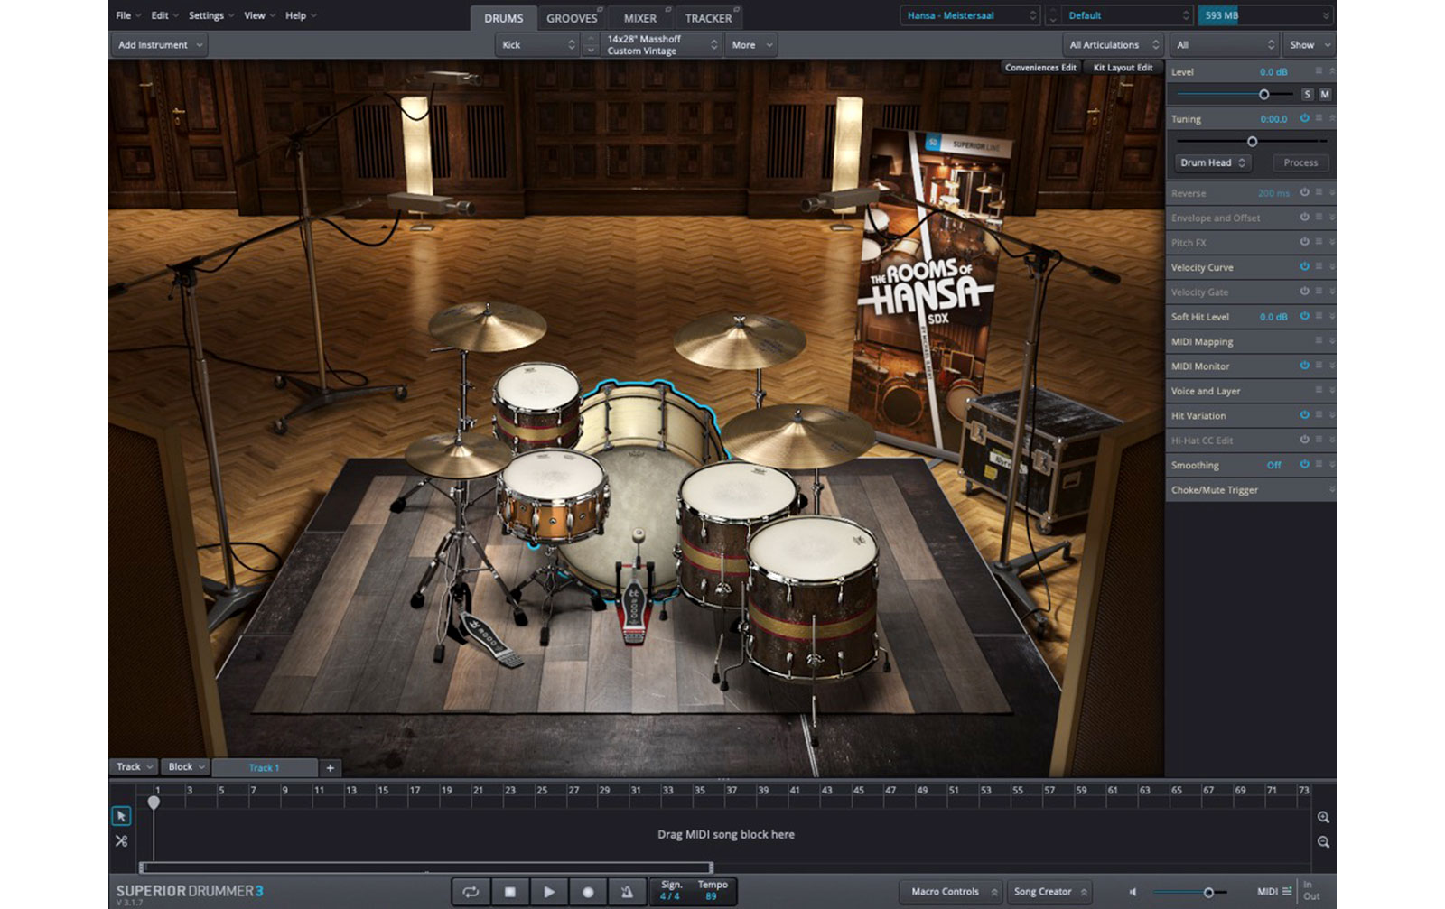Click the speaker volume icon
This screenshot has width=1445, height=909.
1133,892
